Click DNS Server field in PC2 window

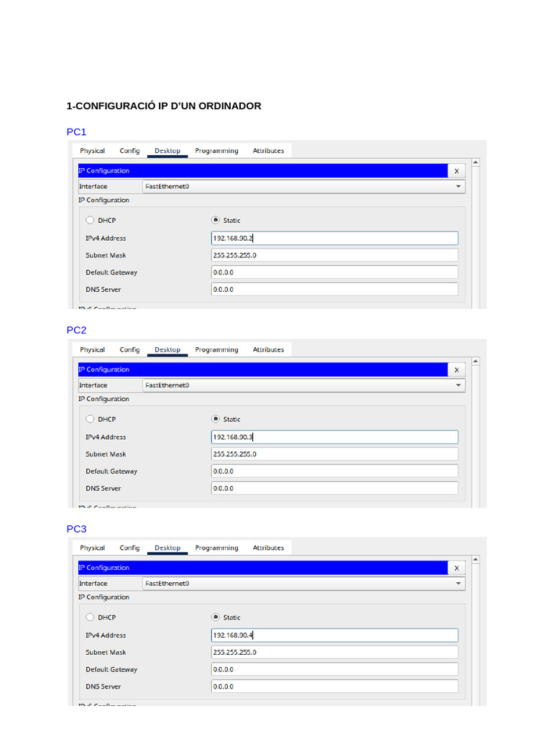point(335,489)
